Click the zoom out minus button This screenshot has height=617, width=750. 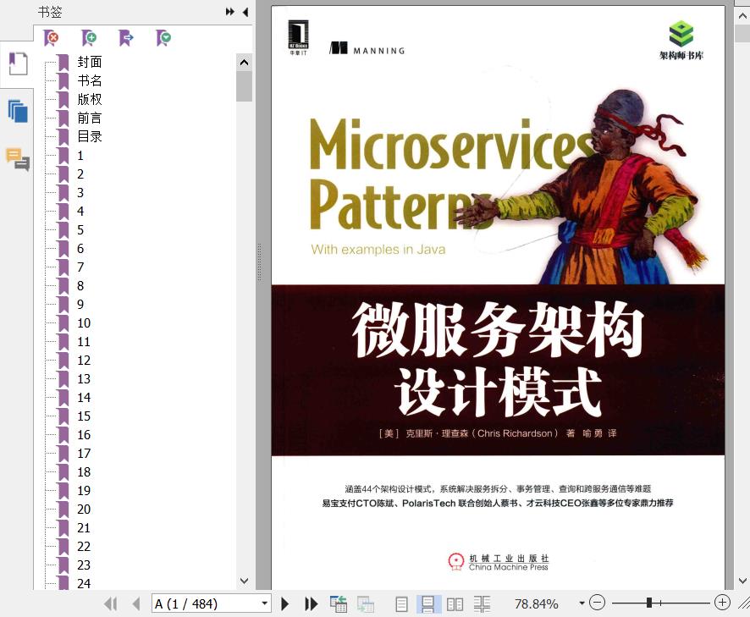click(x=597, y=603)
